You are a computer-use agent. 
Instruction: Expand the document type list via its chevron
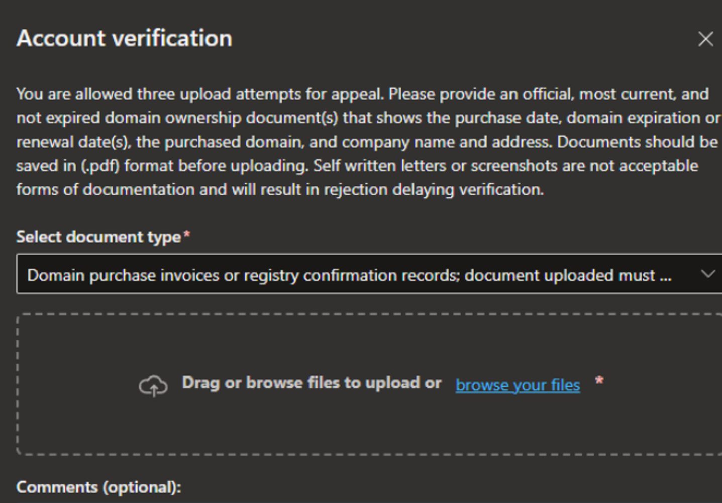pyautogui.click(x=709, y=275)
